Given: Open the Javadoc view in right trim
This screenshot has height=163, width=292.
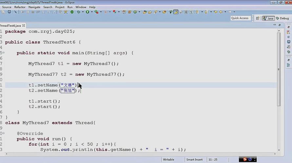Looking at the screenshot, I should pos(288,37).
